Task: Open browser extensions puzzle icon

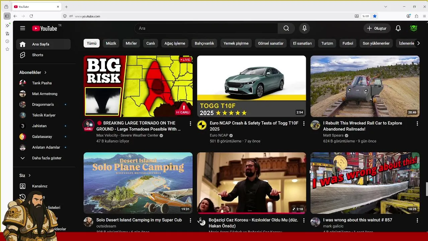Action: pyautogui.click(x=416, y=16)
